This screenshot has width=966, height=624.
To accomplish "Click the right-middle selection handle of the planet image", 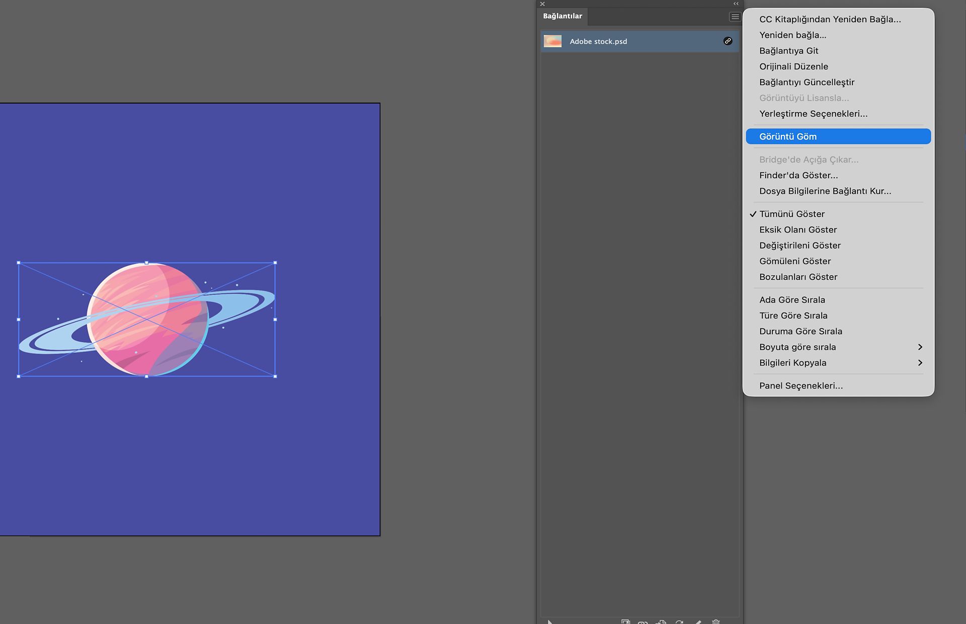I will point(275,320).
